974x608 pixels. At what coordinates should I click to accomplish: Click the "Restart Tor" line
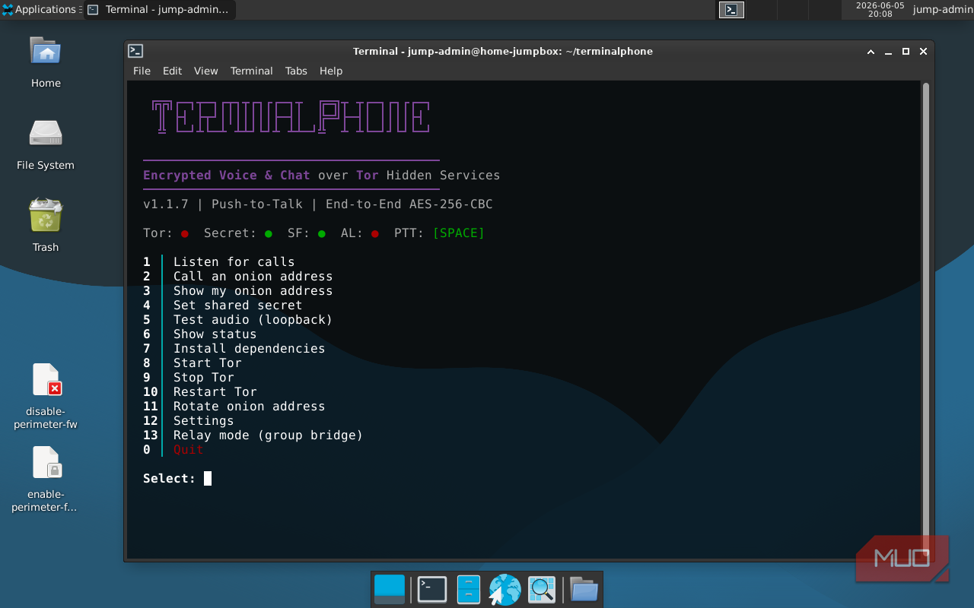pyautogui.click(x=215, y=391)
